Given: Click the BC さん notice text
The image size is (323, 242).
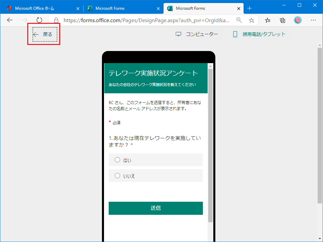Looking at the screenshot, I should [x=155, y=105].
